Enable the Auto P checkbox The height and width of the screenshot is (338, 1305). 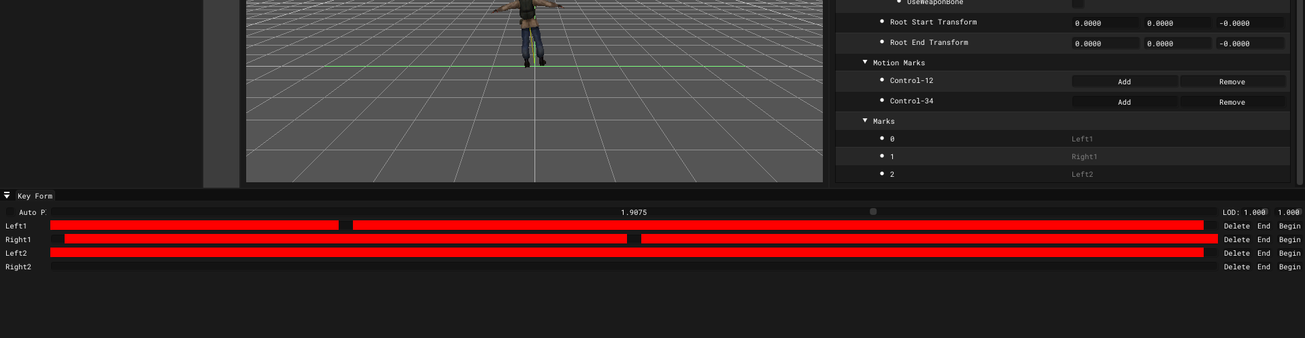[x=10, y=212]
